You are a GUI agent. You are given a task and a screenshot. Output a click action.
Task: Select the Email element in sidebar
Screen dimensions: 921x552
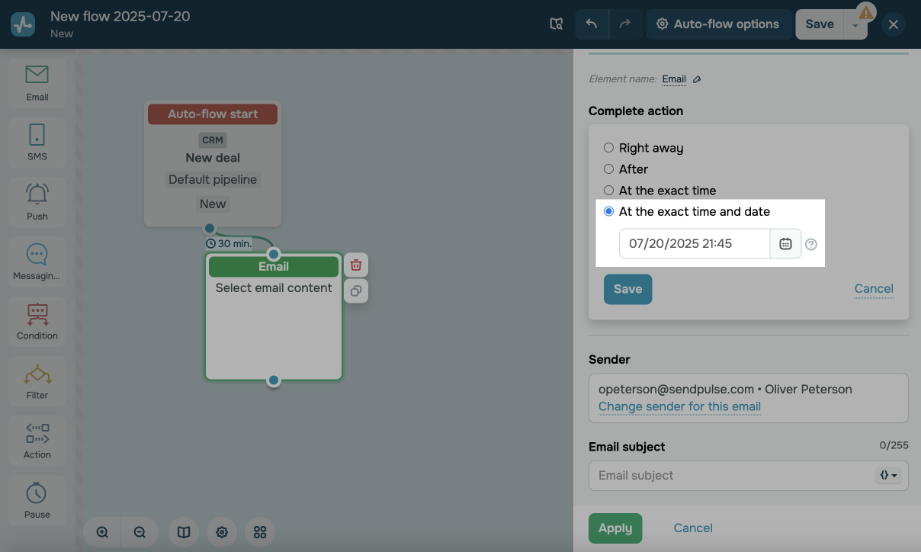pyautogui.click(x=37, y=82)
